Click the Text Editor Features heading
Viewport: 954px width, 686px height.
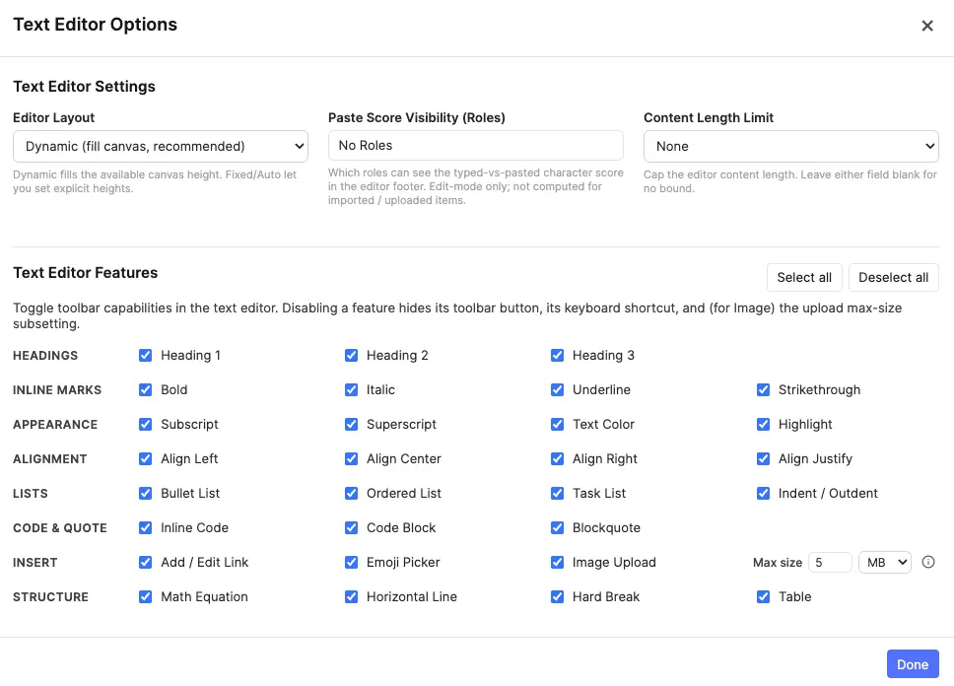coord(85,273)
